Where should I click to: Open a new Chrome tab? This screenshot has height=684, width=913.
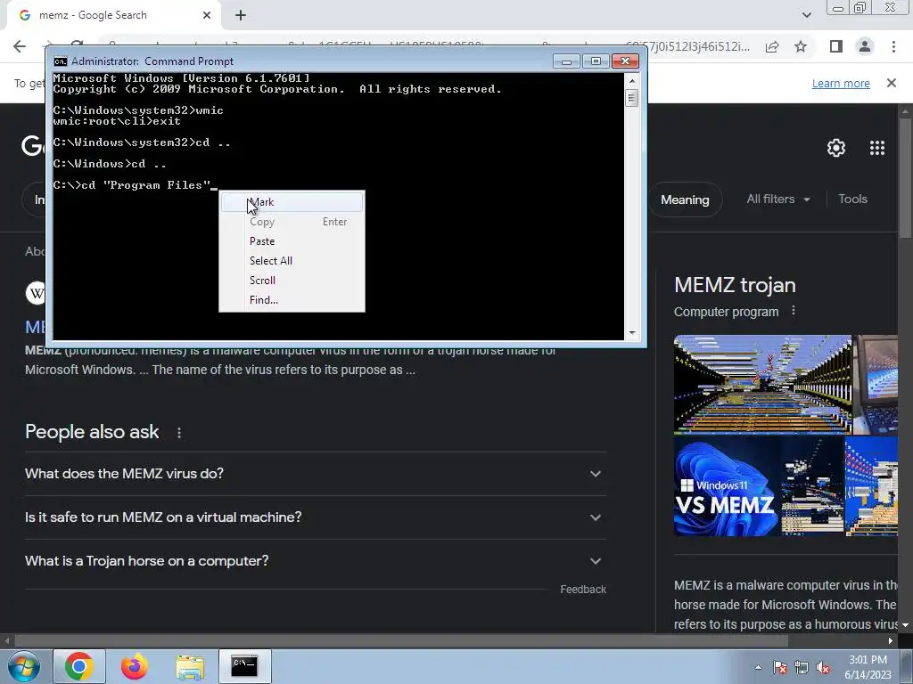(x=241, y=16)
